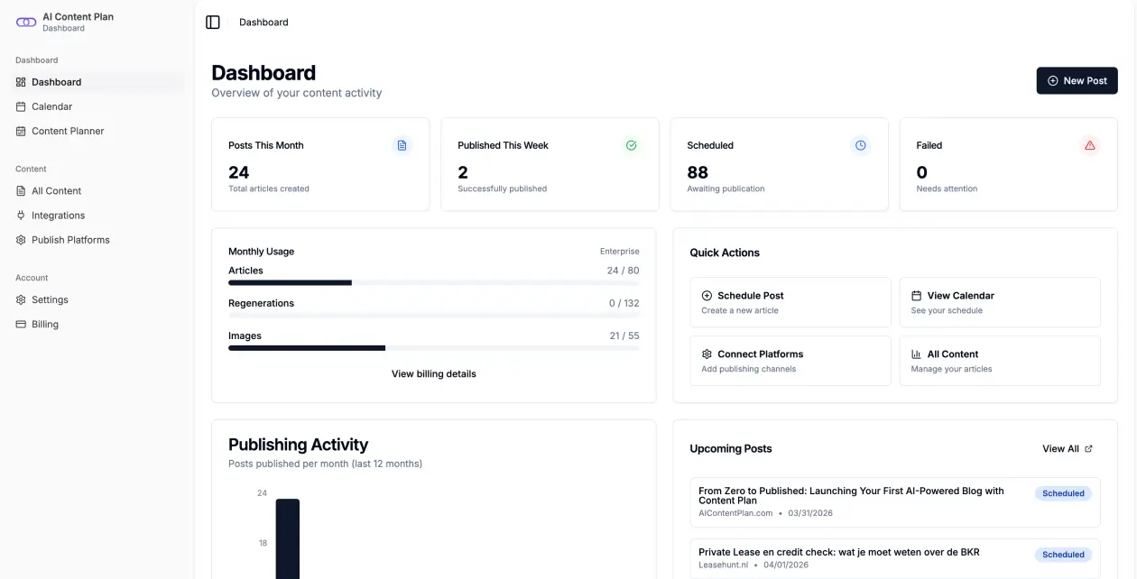Click the Dashboard breadcrumb in top bar
The image size is (1137, 579).
263,23
